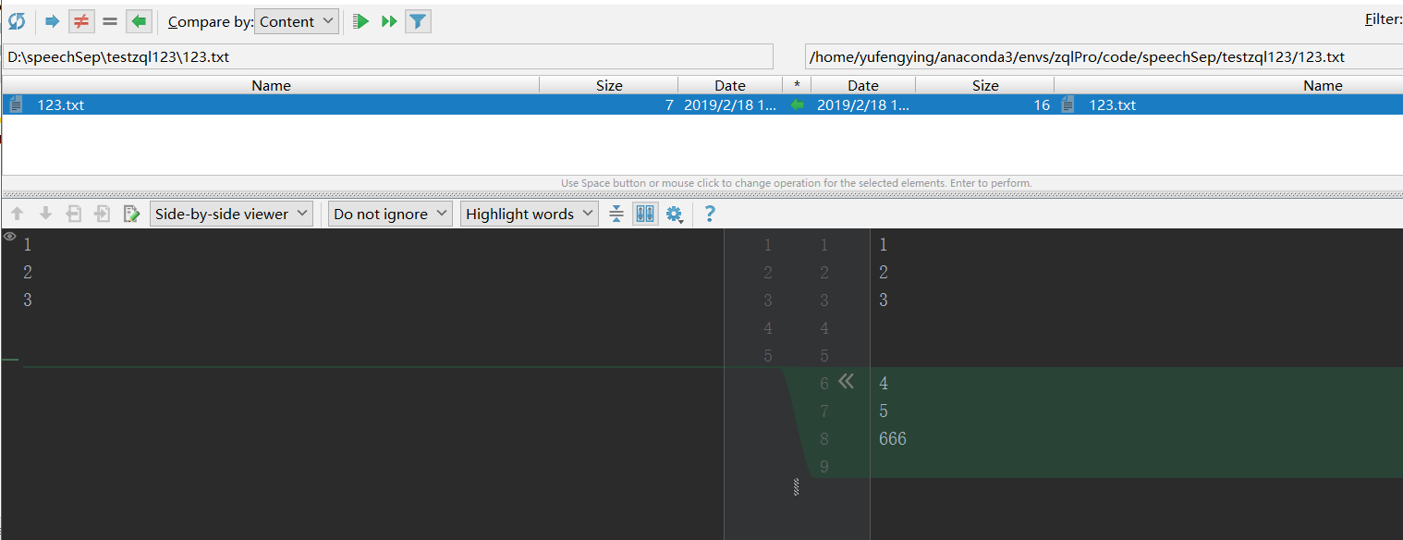Image resolution: width=1403 pixels, height=540 pixels.
Task: Toggle the funnel filter icon
Action: point(418,21)
